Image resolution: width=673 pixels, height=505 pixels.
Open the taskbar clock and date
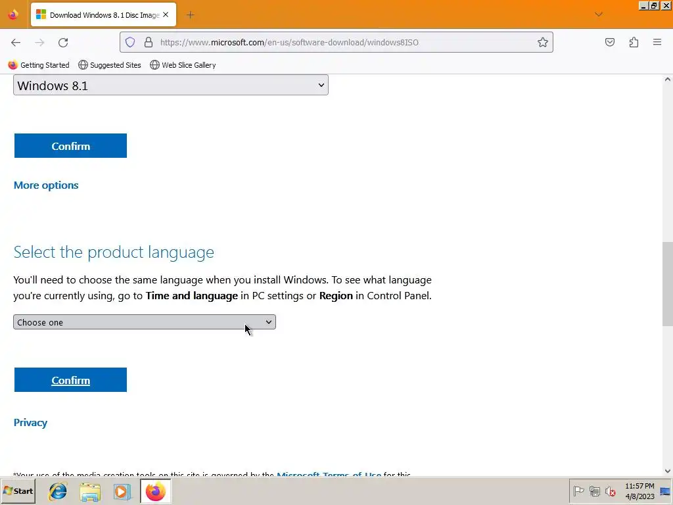[x=639, y=491]
